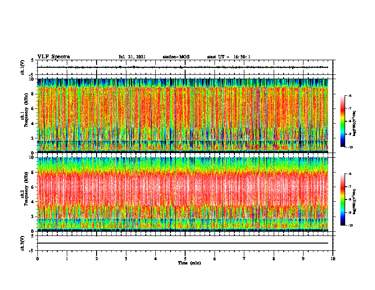Screen dimensions: 375x290
Task: Click the "Time (min)" x-axis label
Action: [189, 263]
